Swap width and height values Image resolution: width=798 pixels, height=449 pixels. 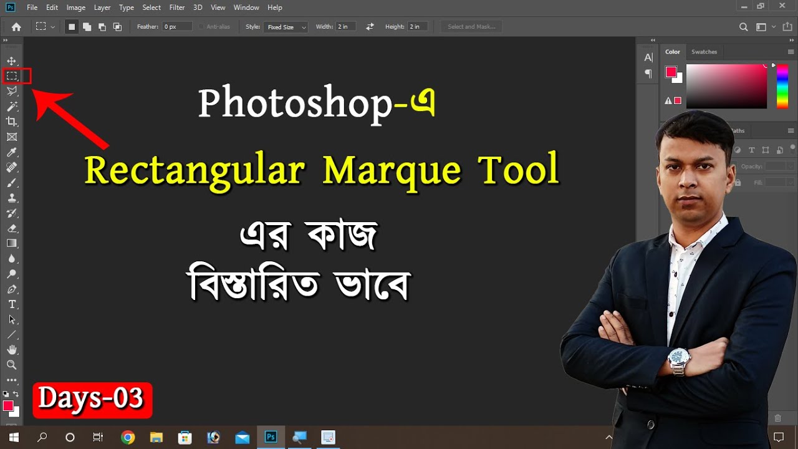[370, 27]
